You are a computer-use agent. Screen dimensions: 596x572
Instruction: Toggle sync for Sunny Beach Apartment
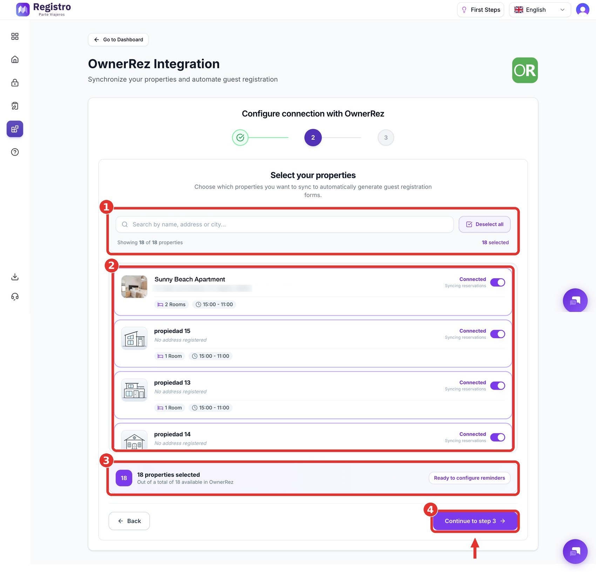click(497, 282)
